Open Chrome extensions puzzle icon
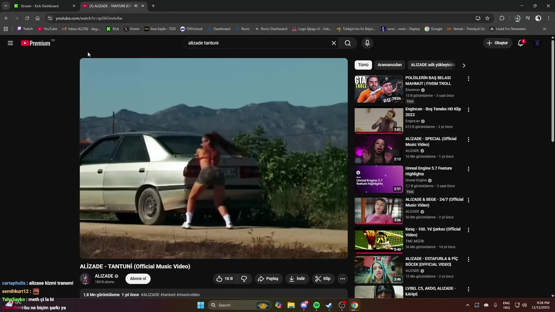This screenshot has height=312, width=555. pyautogui.click(x=502, y=18)
